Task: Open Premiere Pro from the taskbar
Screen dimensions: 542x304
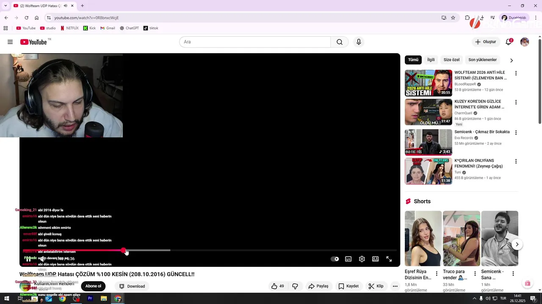Action: pos(90,299)
